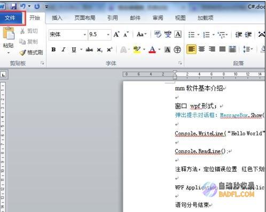Open the 邮件 ribbon tab
266x212 pixels.
135,18
